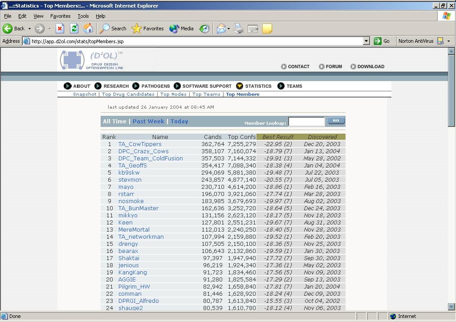Click the Print icon
The height and width of the screenshot is (322, 456).
(x=239, y=29)
